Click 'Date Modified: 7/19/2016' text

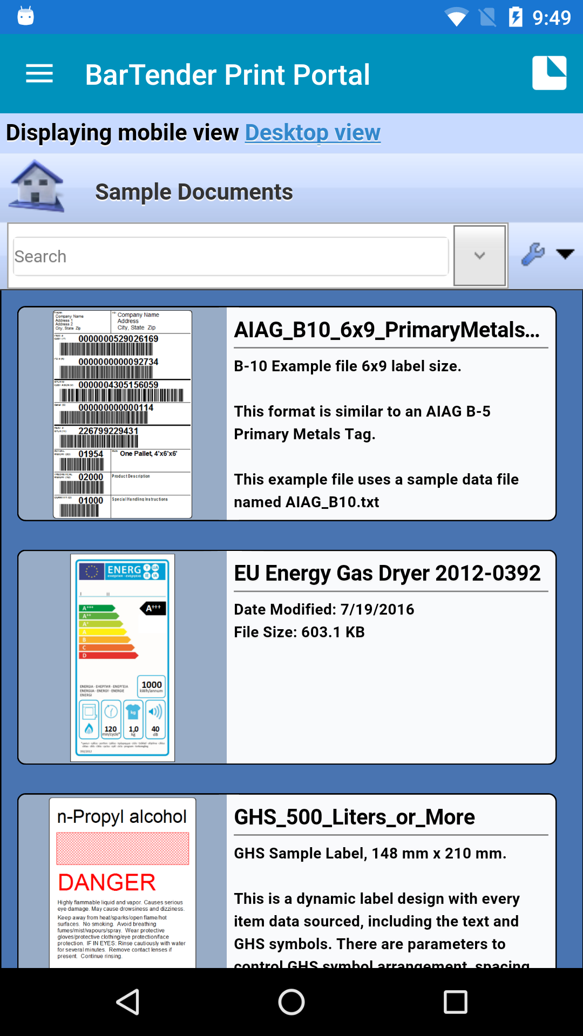click(x=324, y=609)
